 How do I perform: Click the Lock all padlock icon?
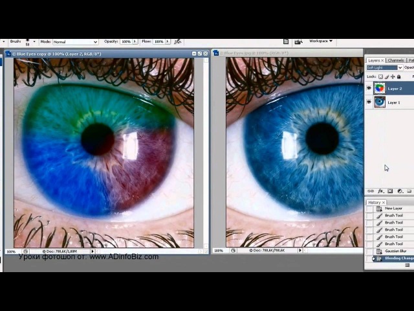point(399,76)
